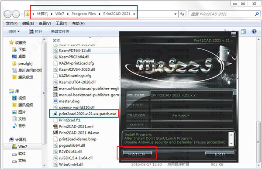Image resolution: width=262 pixels, height=169 pixels.
Task: Click the address bar refresh button
Action: click(182, 14)
